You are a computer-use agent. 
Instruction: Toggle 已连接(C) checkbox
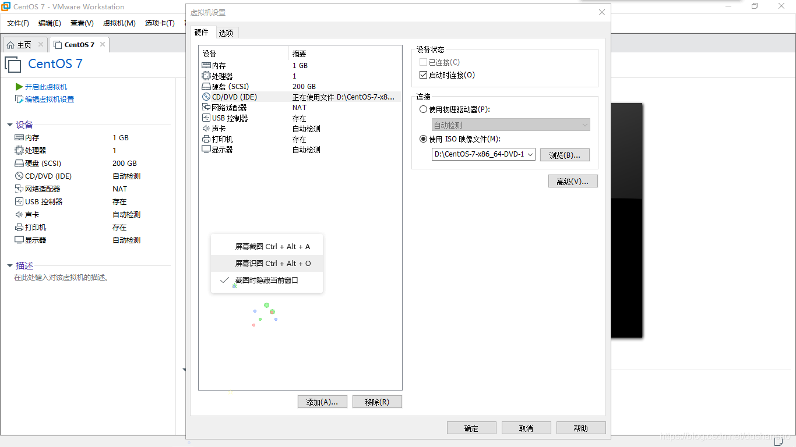423,62
